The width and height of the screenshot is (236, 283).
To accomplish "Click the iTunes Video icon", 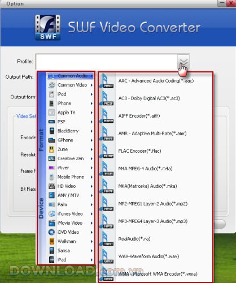I will click(51, 214).
